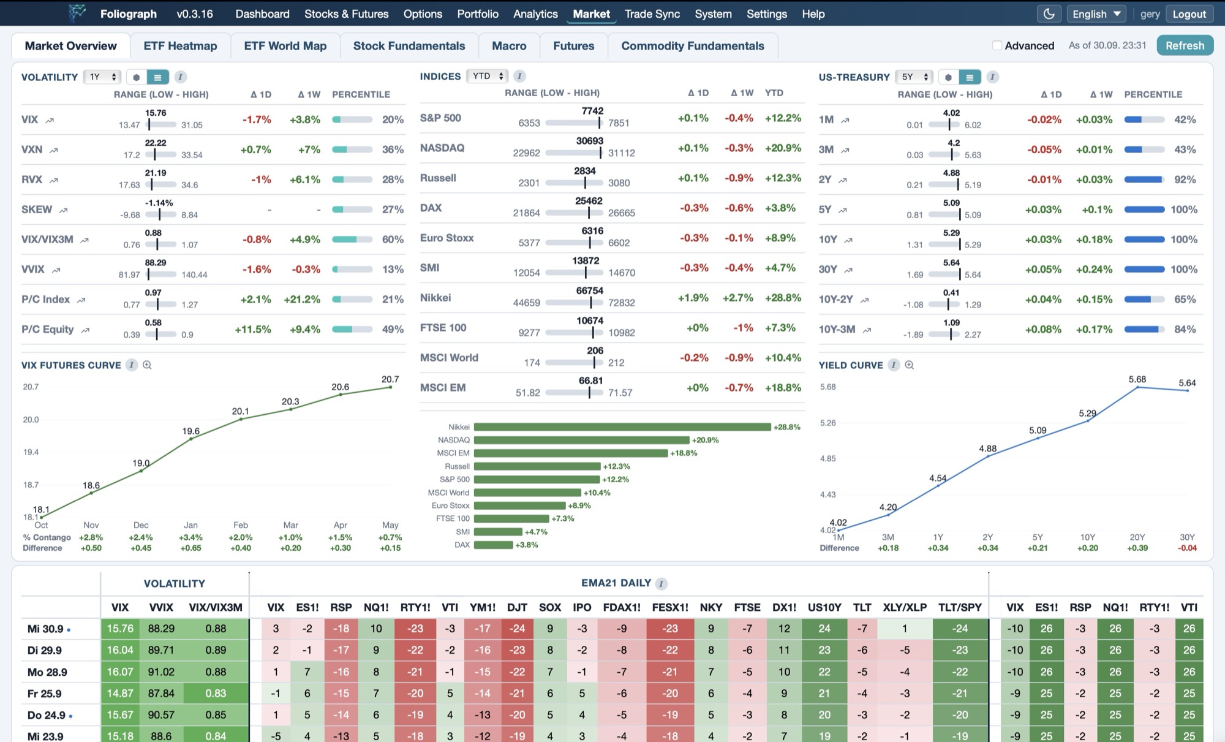Click 2Y treasury percentile bar
This screenshot has width=1225, height=742.
coord(1144,180)
